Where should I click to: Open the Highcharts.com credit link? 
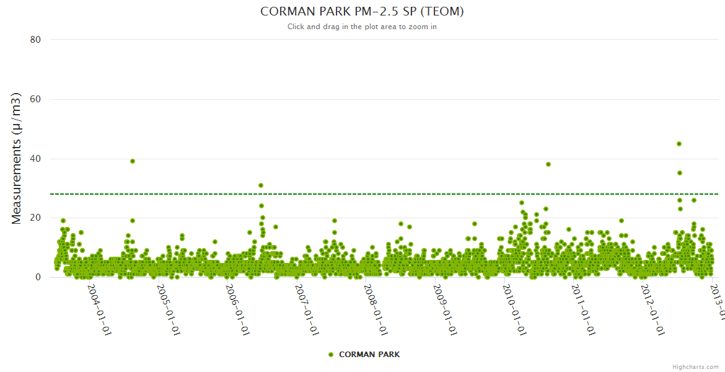pyautogui.click(x=695, y=367)
